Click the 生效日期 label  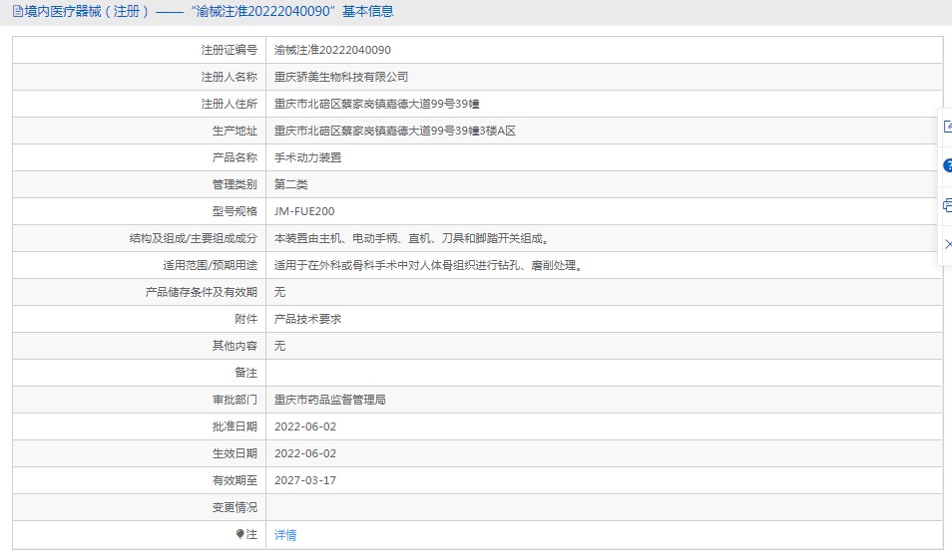[235, 453]
